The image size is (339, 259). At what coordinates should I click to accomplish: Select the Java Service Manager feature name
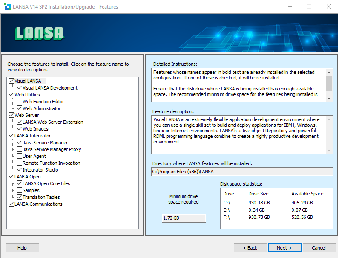point(45,142)
